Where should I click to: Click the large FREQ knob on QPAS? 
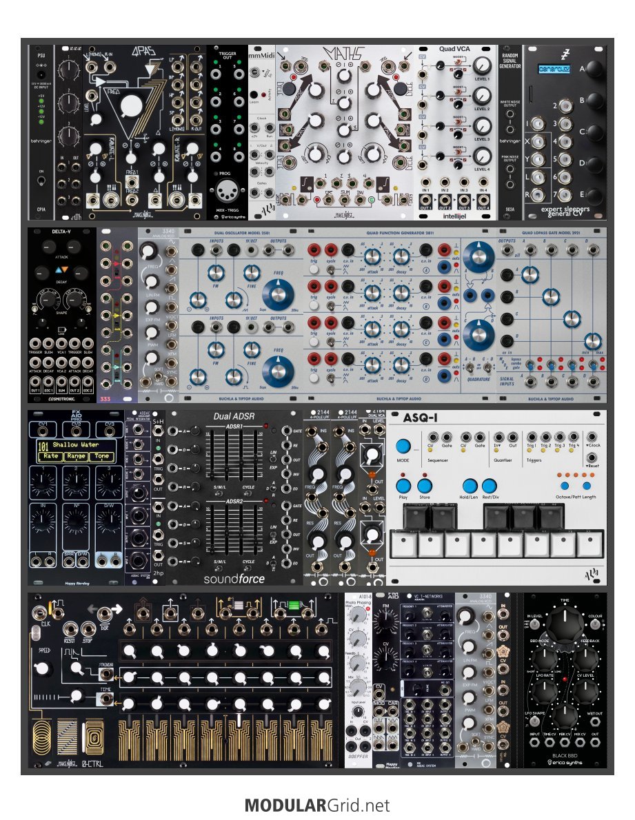[x=131, y=107]
